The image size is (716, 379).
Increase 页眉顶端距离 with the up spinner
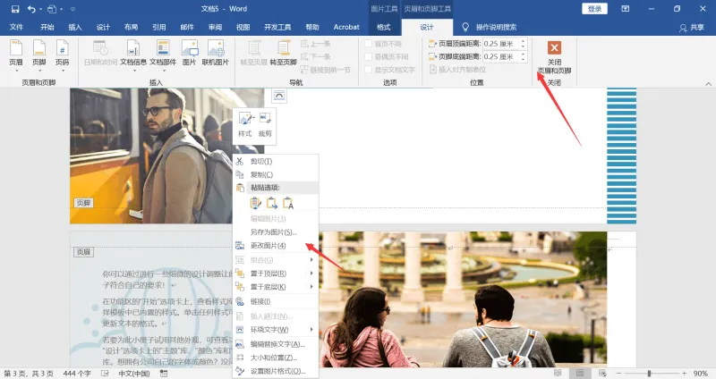(524, 41)
